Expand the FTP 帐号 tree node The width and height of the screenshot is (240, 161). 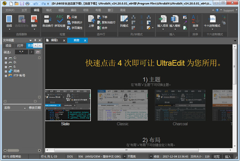tap(5, 75)
